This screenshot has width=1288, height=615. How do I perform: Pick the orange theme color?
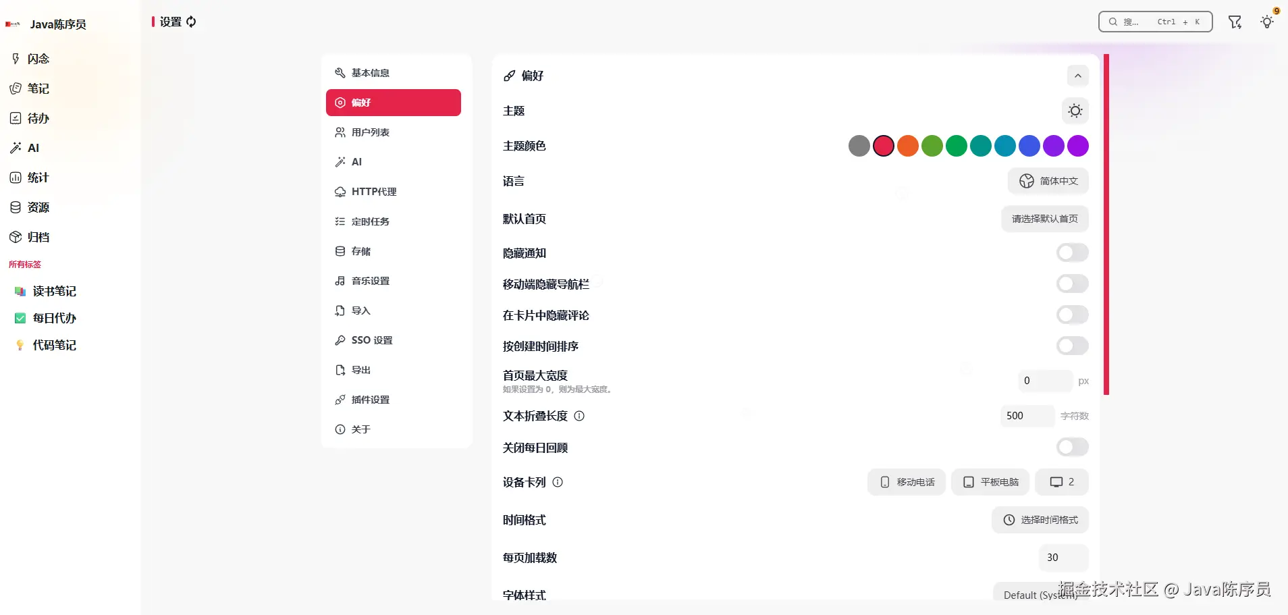click(908, 146)
